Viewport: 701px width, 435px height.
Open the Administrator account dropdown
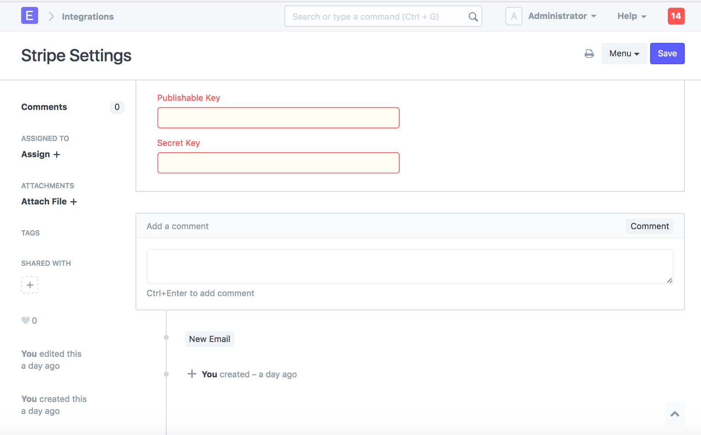(562, 16)
